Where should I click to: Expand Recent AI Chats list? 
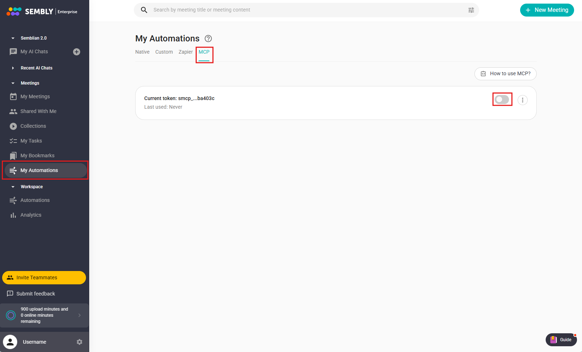click(x=13, y=68)
